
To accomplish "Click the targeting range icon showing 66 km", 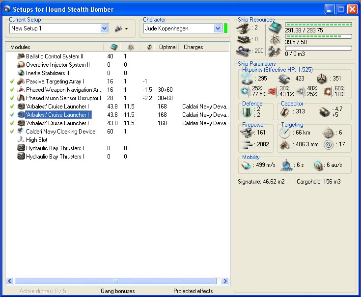I will (284, 133).
